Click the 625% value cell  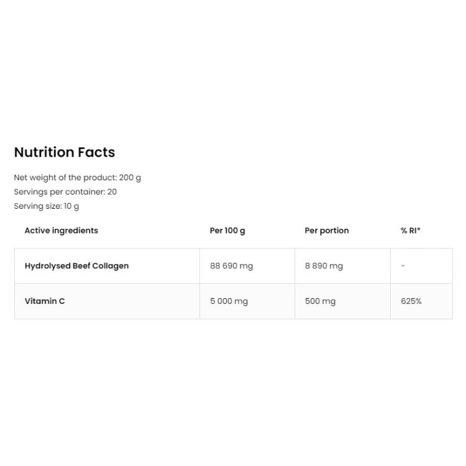click(411, 301)
